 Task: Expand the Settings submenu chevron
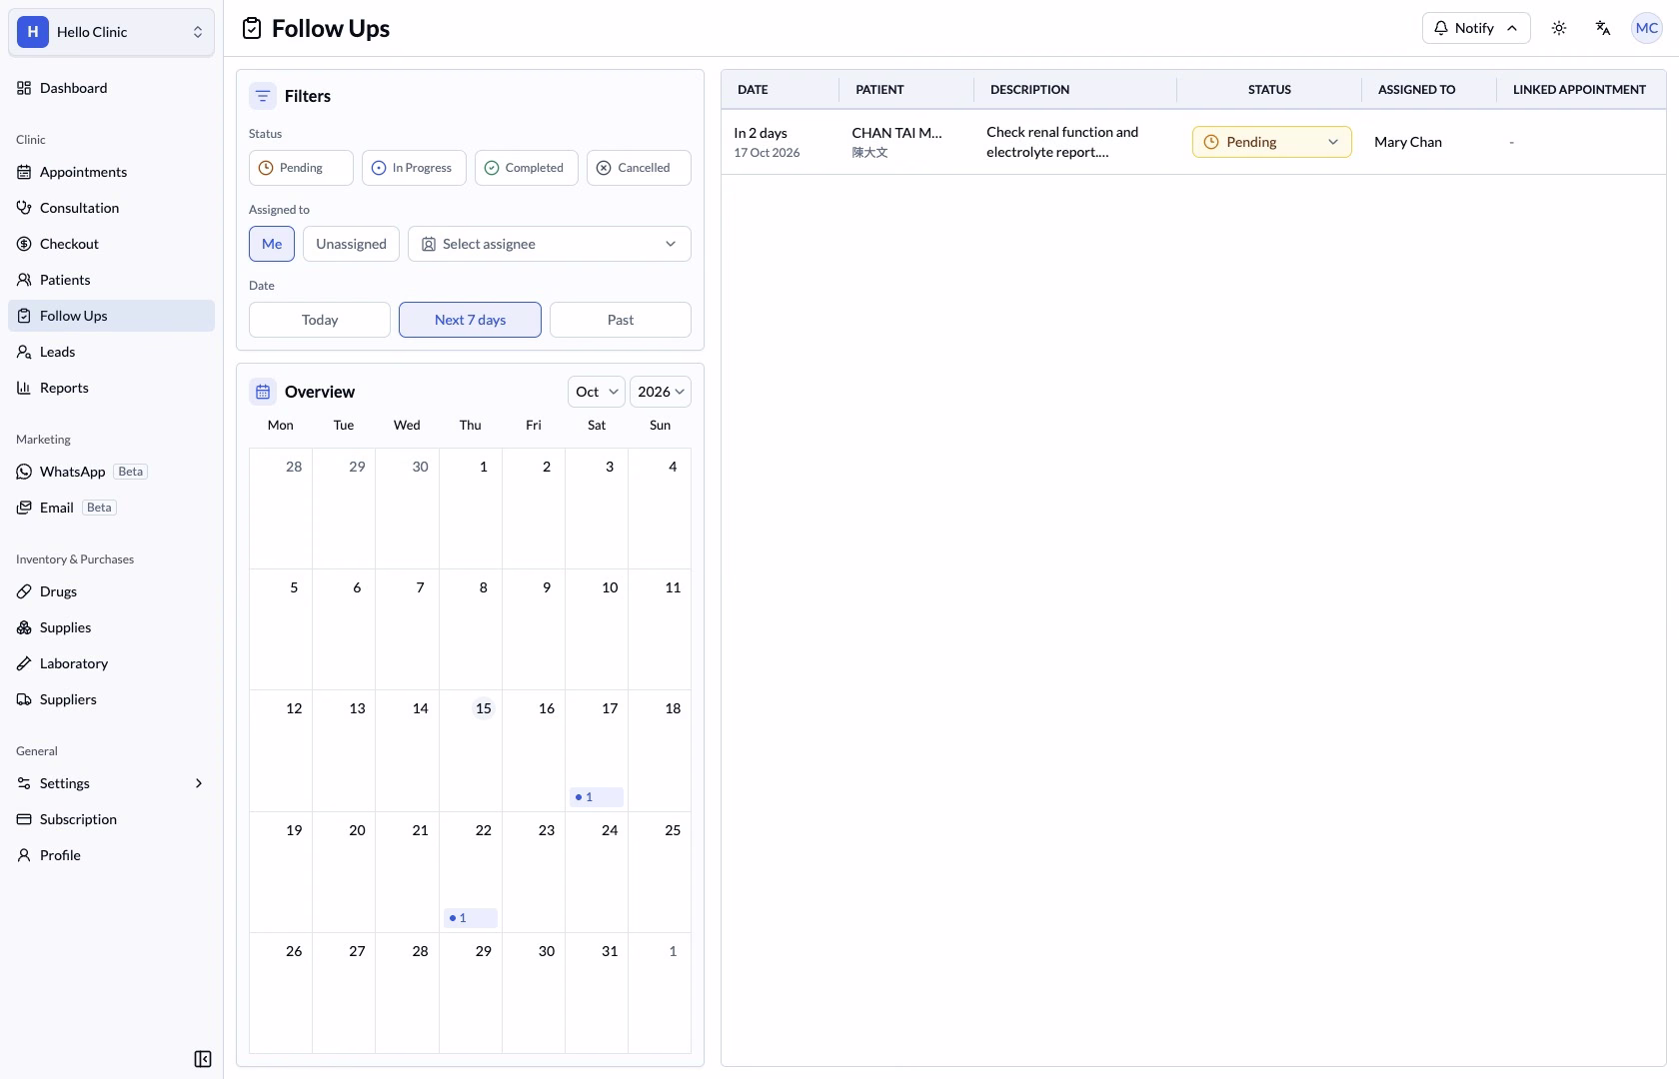click(198, 783)
